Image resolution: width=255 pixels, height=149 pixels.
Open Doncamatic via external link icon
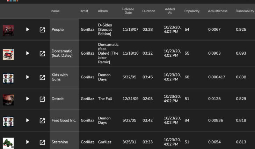click(42, 54)
